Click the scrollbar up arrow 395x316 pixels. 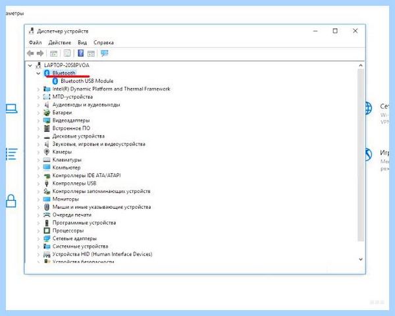(x=361, y=66)
